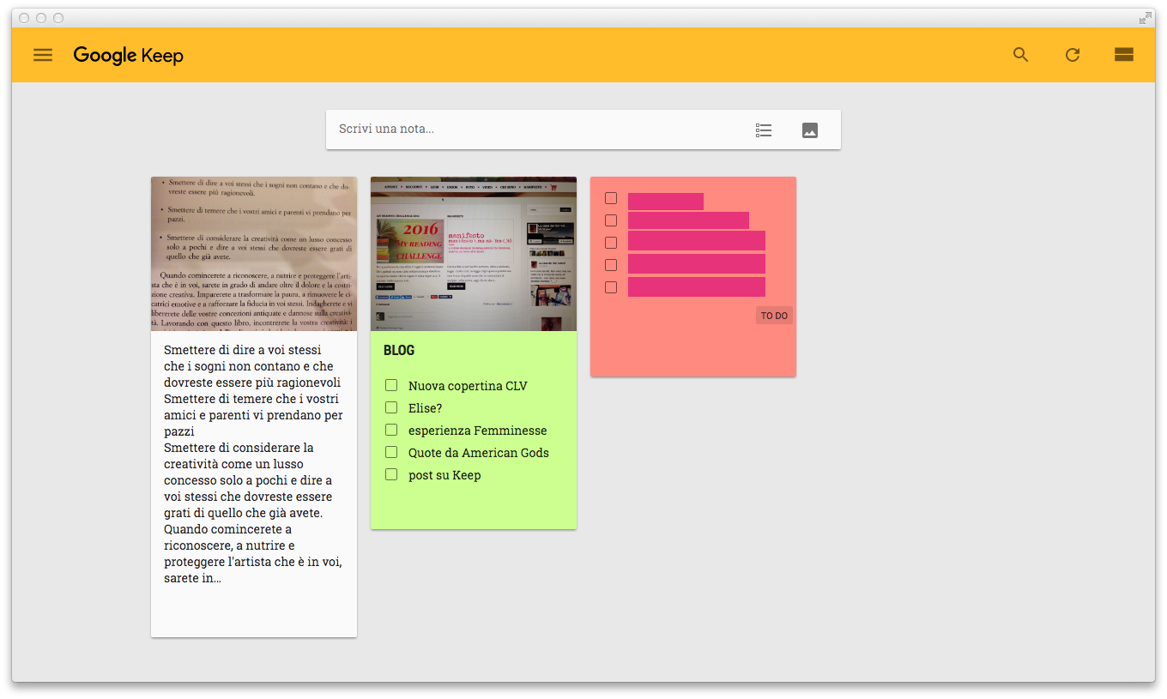Check the 'Nuova copertina CLV' item
The height and width of the screenshot is (699, 1167).
pyautogui.click(x=391, y=385)
